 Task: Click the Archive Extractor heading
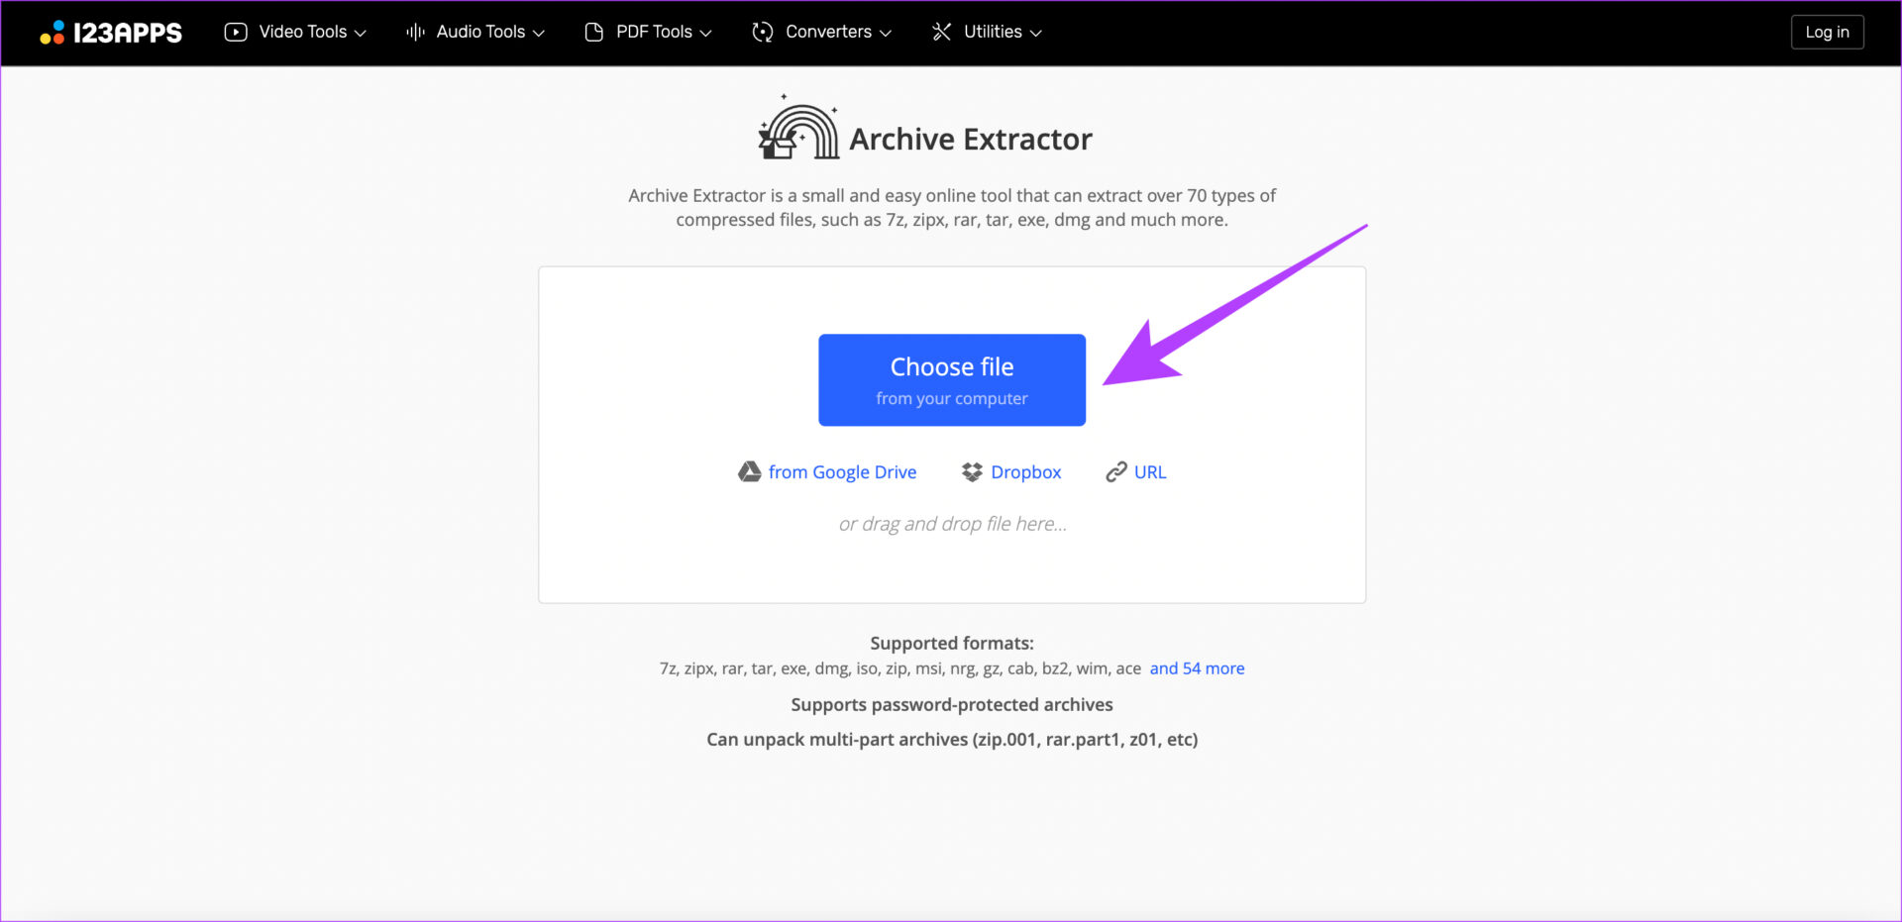point(971,140)
